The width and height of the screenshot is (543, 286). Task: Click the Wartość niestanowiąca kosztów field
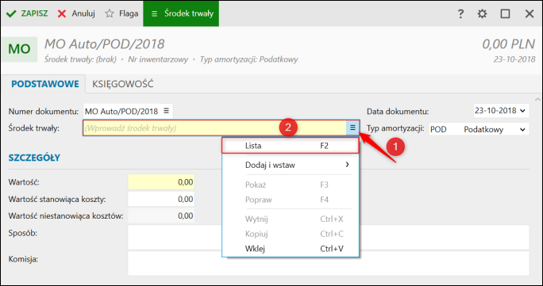tap(161, 215)
